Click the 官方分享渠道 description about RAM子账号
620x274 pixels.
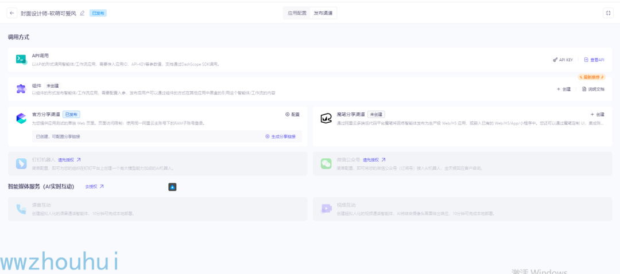coord(118,123)
